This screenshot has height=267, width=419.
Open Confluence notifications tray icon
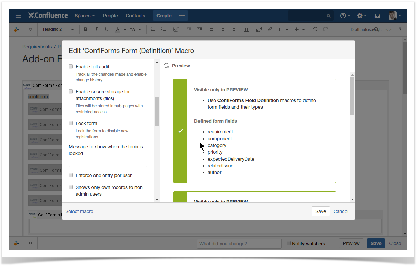pos(377,16)
